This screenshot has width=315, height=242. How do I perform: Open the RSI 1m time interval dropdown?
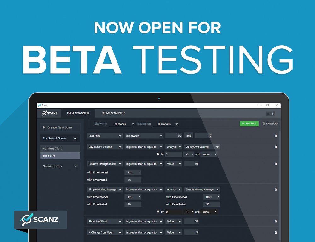133,172
